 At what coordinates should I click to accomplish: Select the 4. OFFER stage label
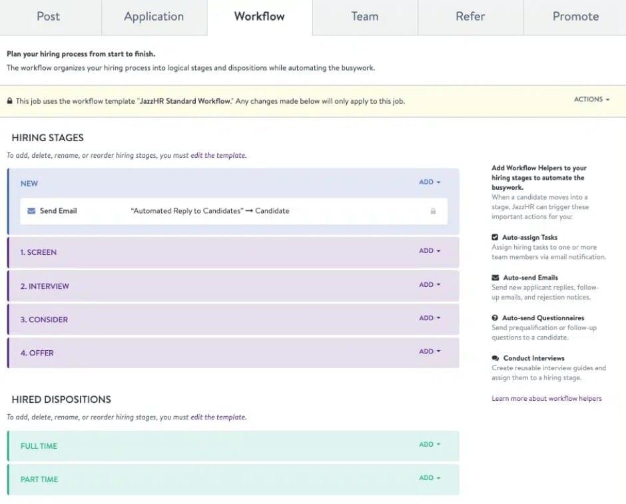(37, 353)
